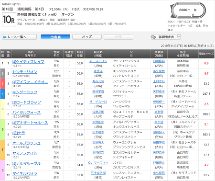Open horse link マイネルバサラ
Image resolution: width=215 pixels, height=181 pixels.
tap(25, 173)
